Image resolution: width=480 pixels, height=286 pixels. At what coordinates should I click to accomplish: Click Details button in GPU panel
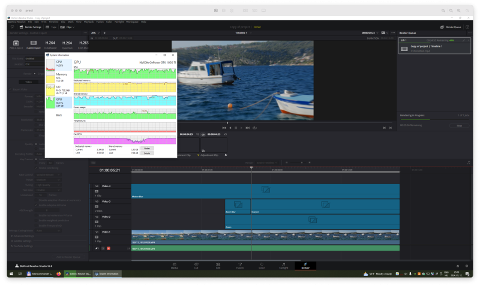click(147, 153)
